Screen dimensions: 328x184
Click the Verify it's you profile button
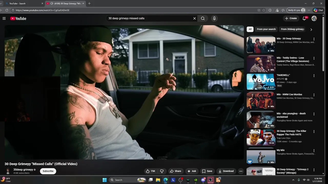coord(296,10)
